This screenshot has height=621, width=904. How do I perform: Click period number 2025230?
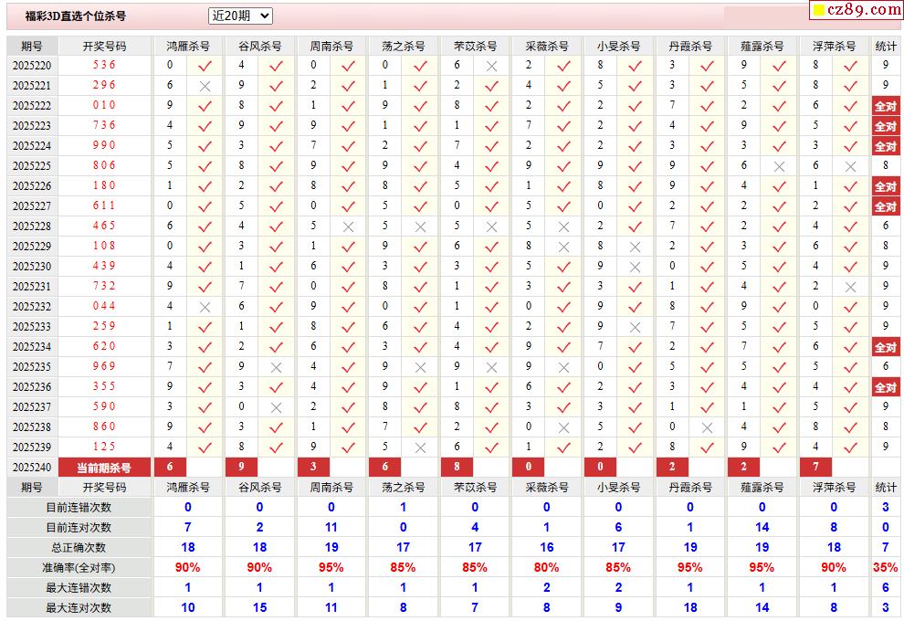(x=32, y=267)
